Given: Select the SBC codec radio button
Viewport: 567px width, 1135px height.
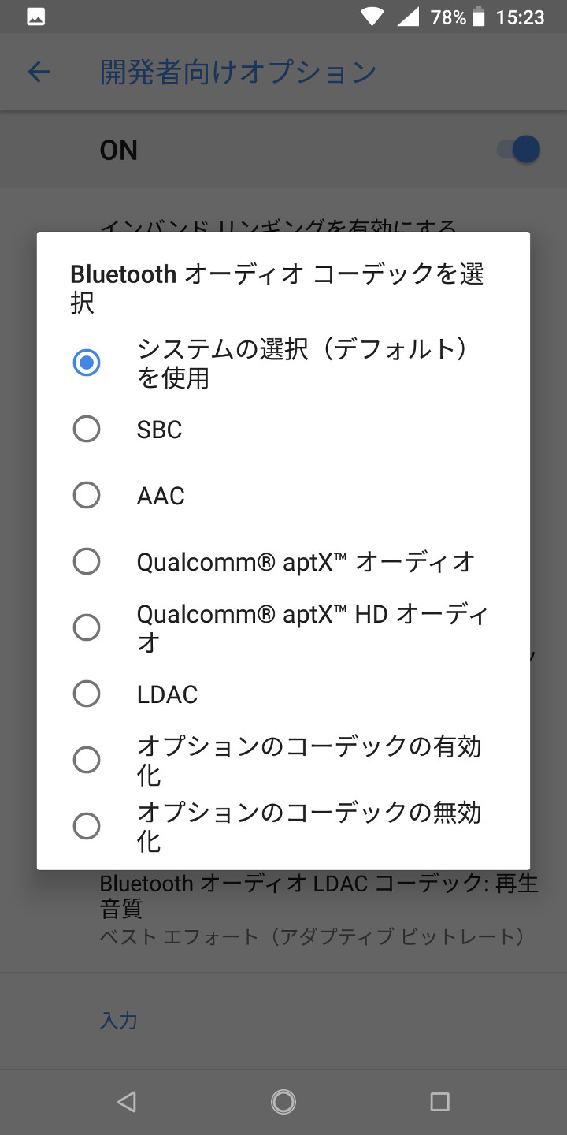Looking at the screenshot, I should (87, 430).
